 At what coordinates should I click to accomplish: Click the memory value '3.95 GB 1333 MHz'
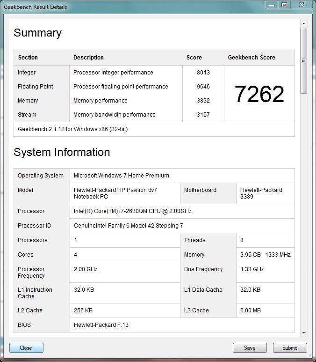click(266, 255)
